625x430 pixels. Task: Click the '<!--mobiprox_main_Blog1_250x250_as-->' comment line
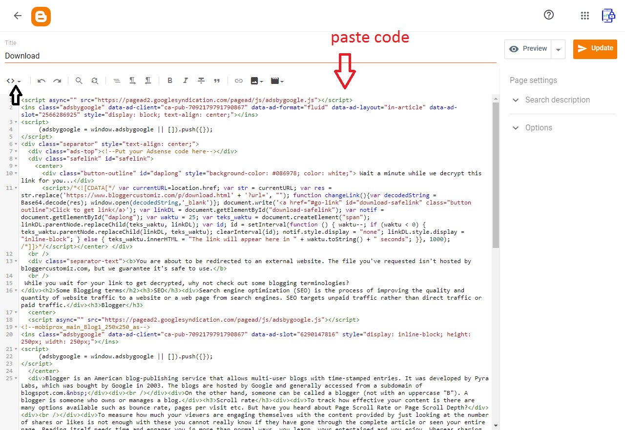(x=85, y=327)
